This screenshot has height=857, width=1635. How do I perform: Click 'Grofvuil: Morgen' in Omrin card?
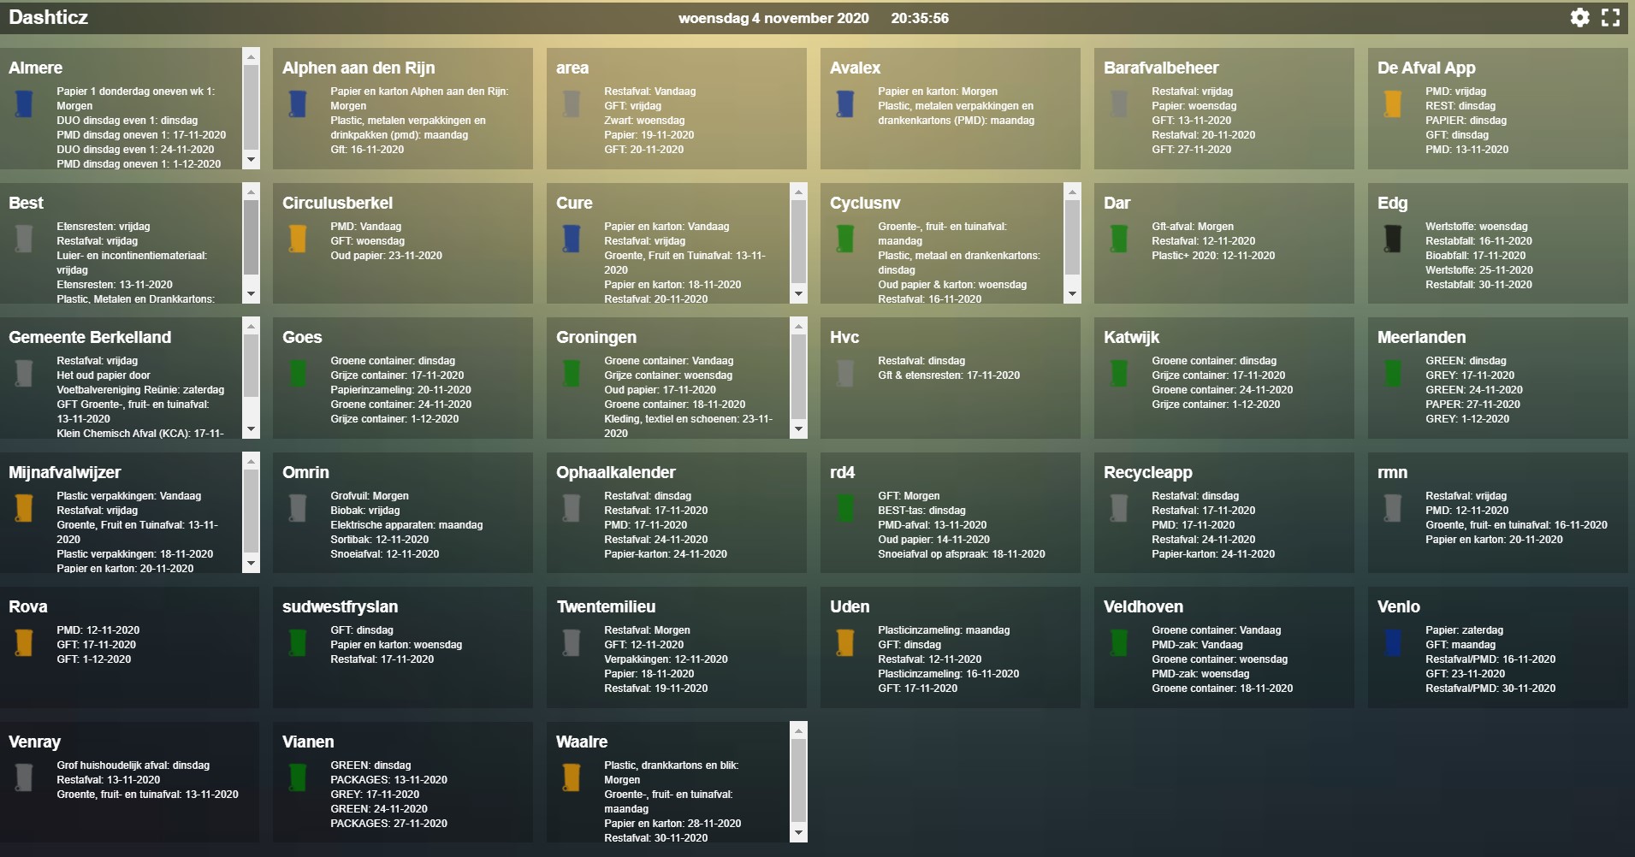[369, 496]
